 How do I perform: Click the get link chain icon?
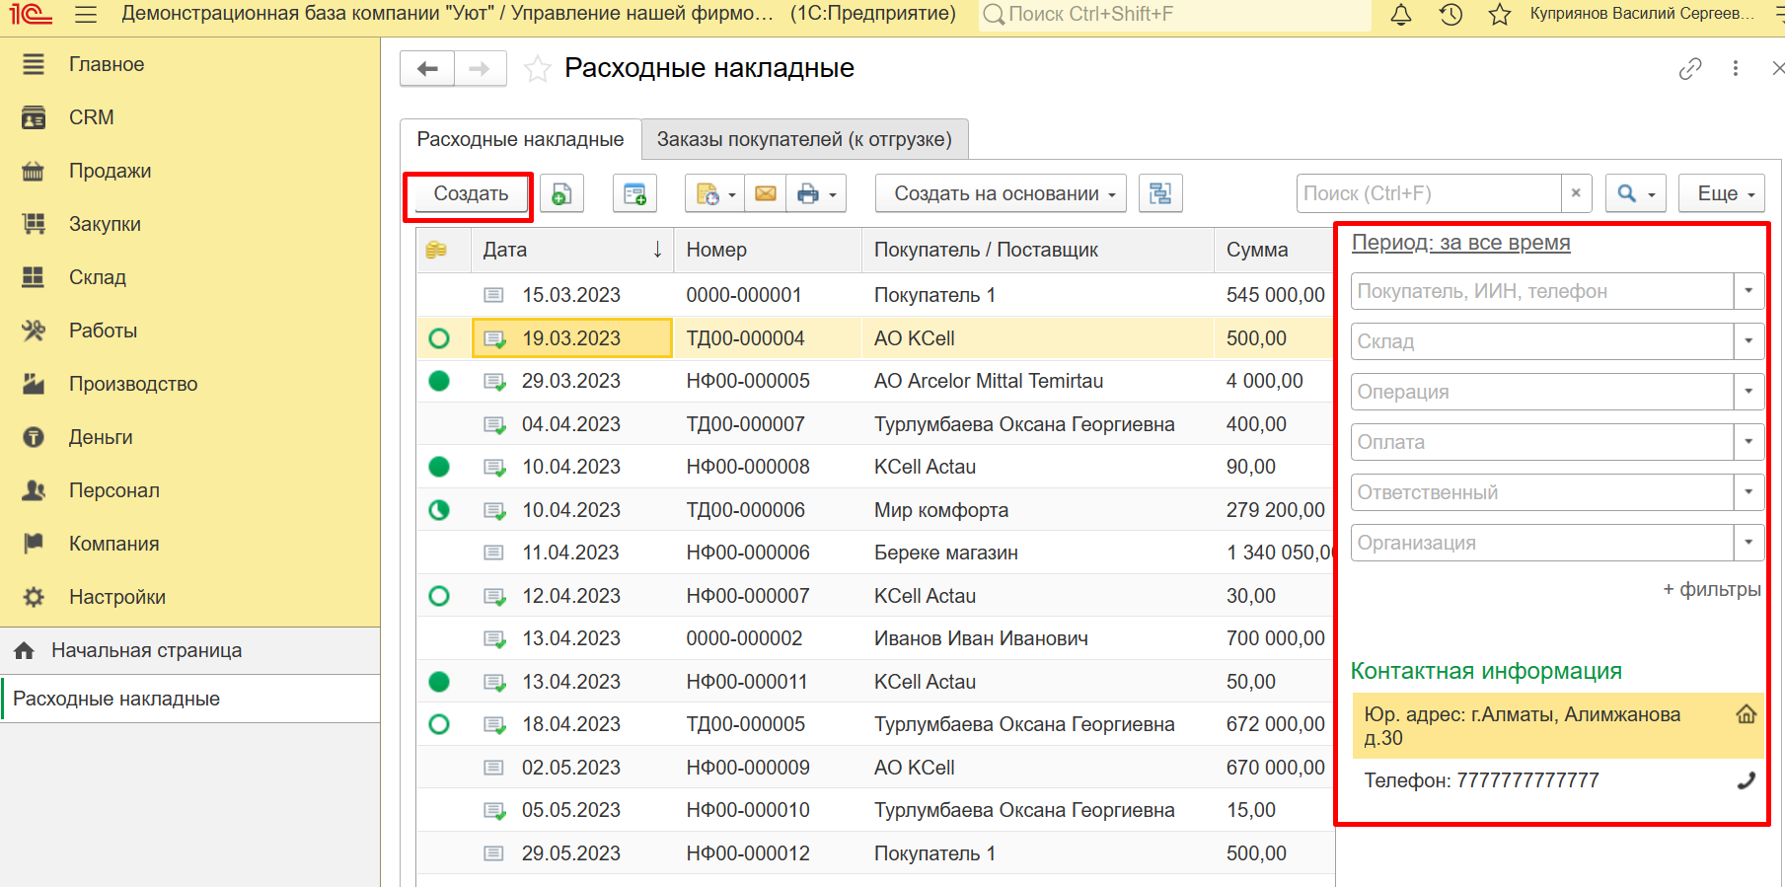tap(1690, 68)
